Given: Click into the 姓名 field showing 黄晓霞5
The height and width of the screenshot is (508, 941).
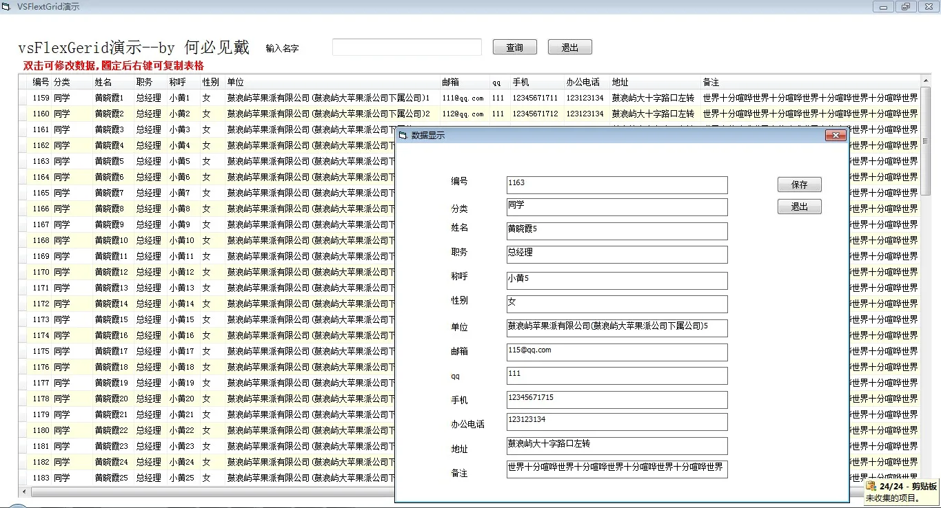Looking at the screenshot, I should (x=617, y=231).
